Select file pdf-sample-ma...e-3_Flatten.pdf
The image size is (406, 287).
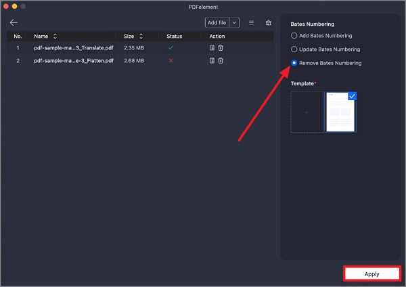tap(74, 61)
